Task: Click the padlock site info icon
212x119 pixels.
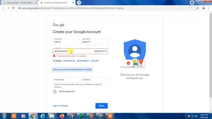Action: click(x=20, y=8)
